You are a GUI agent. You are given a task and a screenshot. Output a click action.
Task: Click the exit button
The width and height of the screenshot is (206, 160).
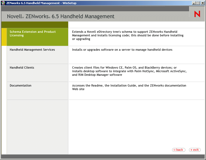pos(195,150)
